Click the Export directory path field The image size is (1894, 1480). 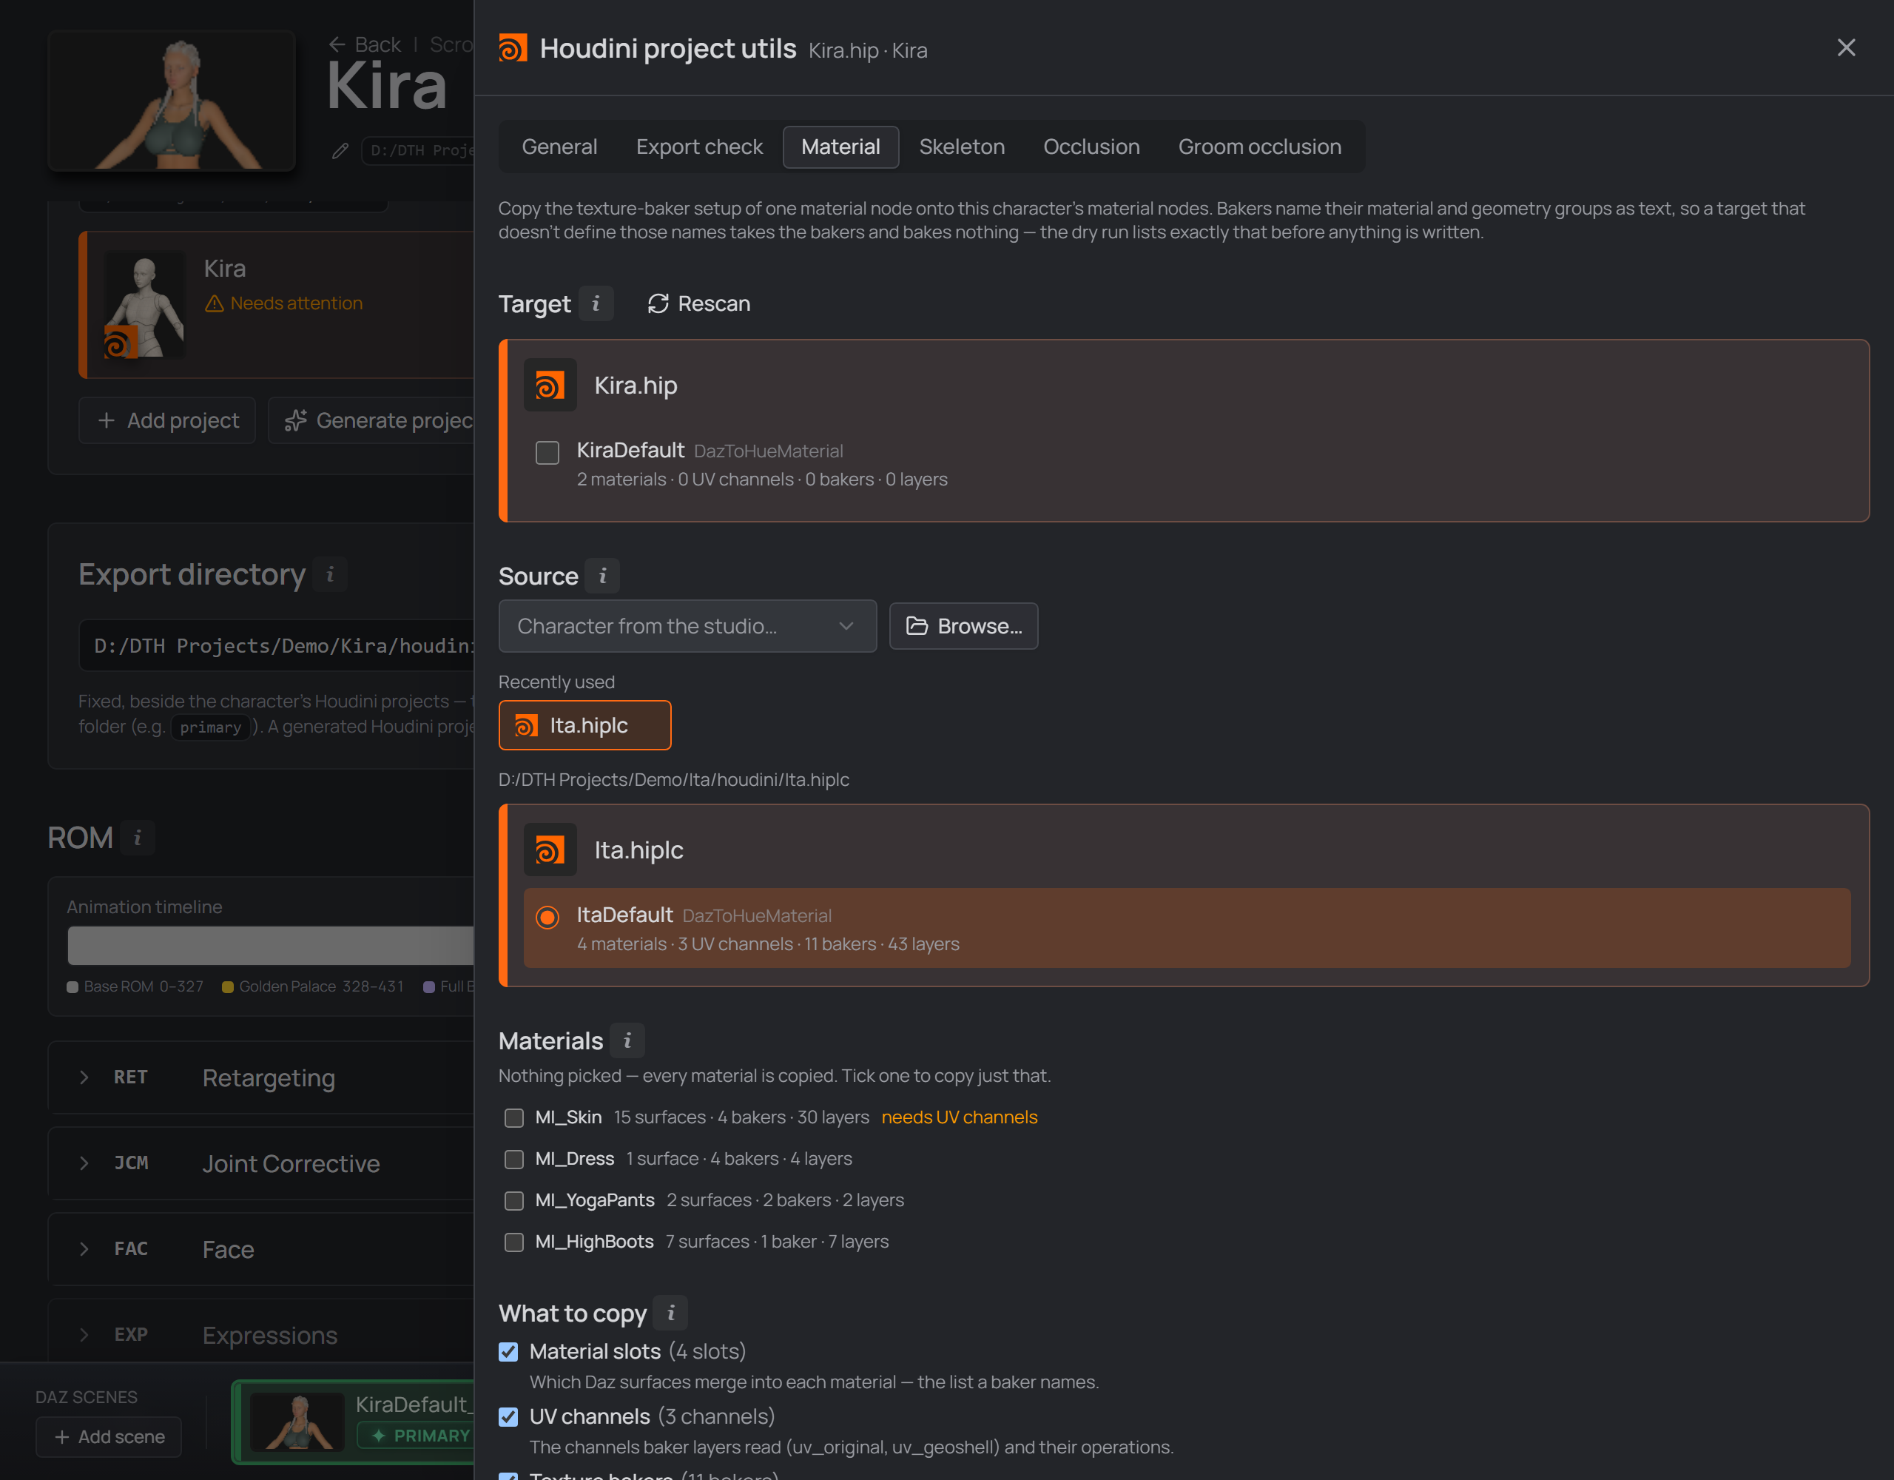pos(277,645)
